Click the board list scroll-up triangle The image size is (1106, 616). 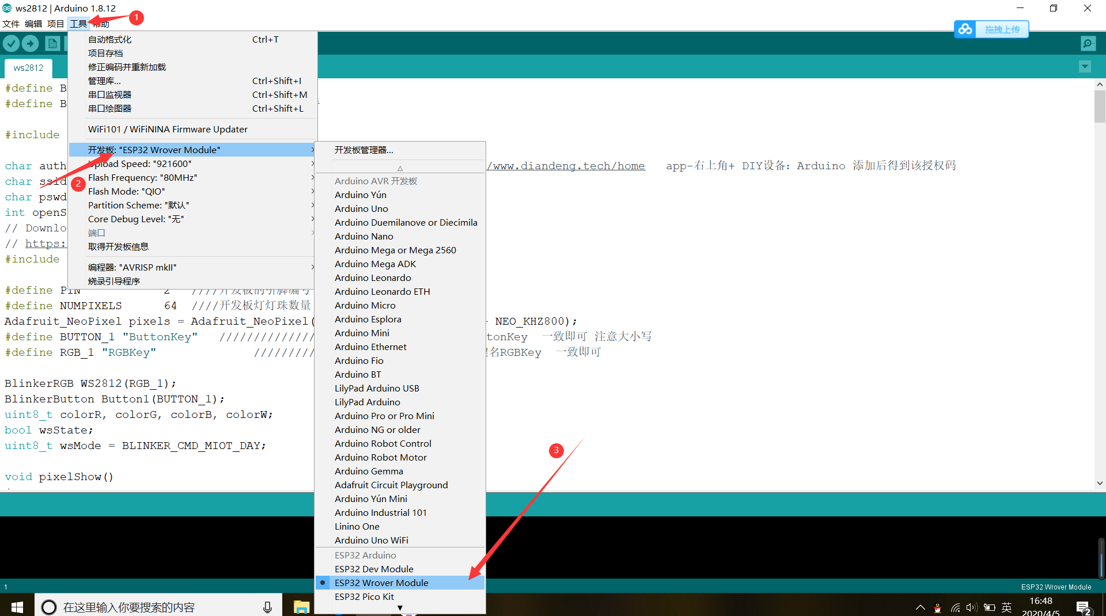tap(400, 168)
